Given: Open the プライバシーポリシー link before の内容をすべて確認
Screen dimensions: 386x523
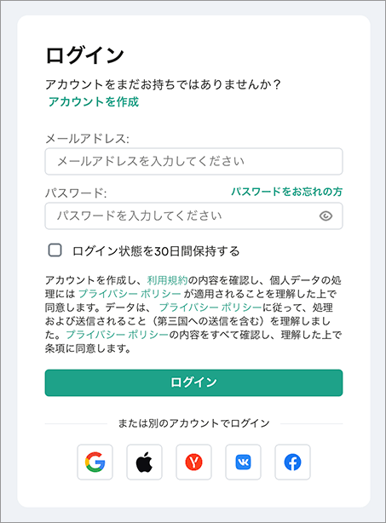Looking at the screenshot, I should tap(118, 335).
